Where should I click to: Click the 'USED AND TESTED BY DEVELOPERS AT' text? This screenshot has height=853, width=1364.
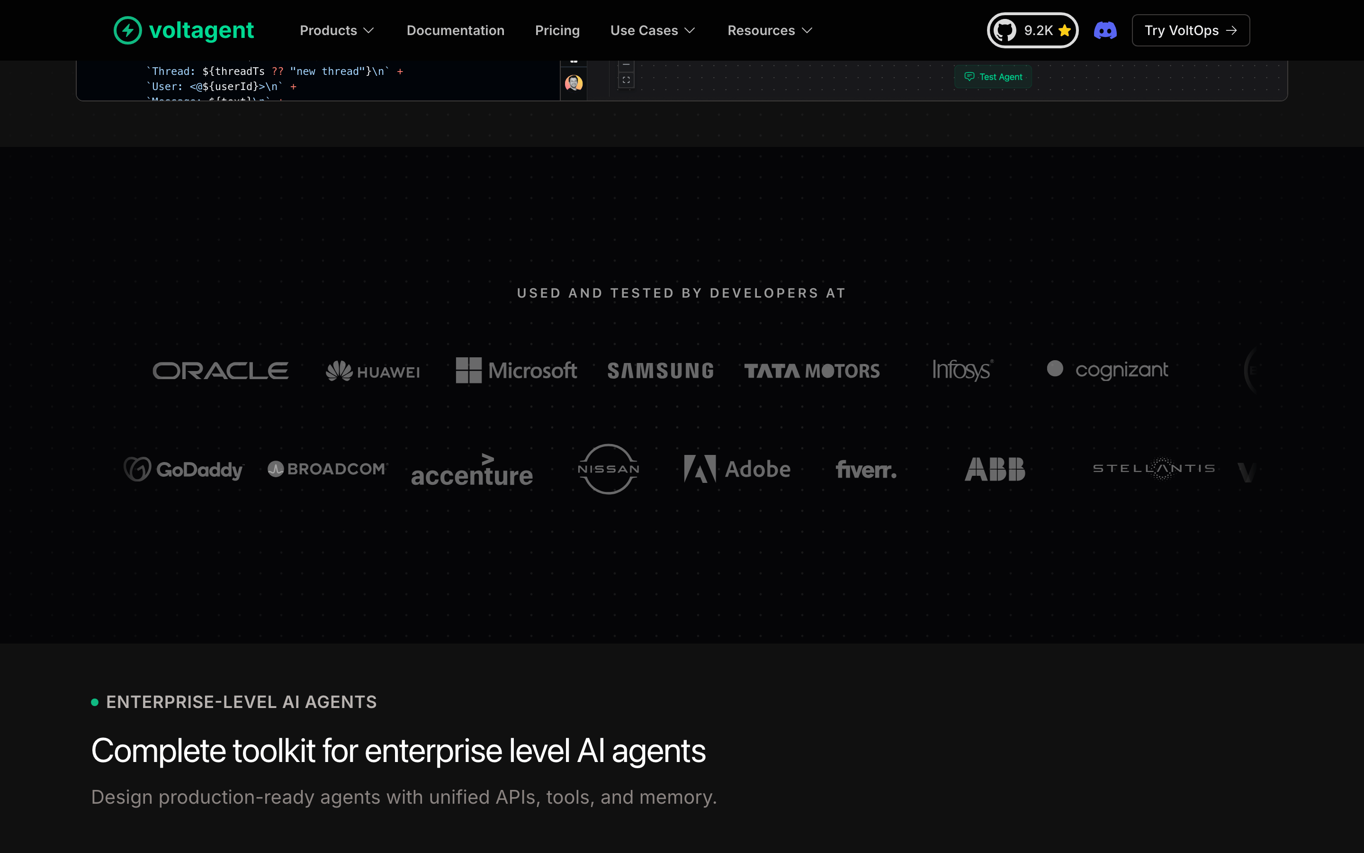682,293
